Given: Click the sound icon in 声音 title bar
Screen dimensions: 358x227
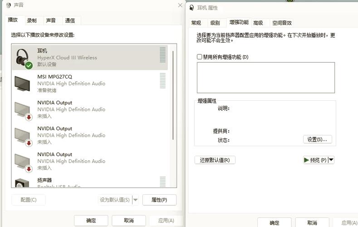Looking at the screenshot, I should pyautogui.click(x=8, y=5).
